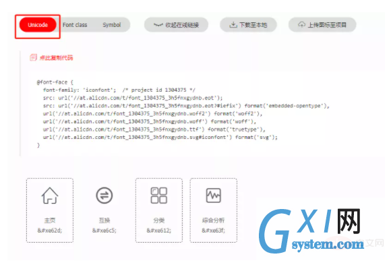The image size is (391, 265).
Task: Select the swap arrows icon labeled 互换
Action: 104,196
